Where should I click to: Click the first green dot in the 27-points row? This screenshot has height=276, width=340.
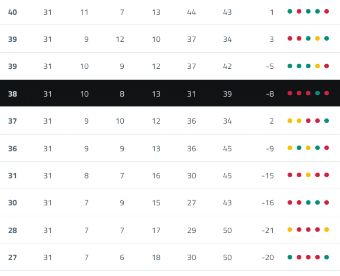(290, 257)
